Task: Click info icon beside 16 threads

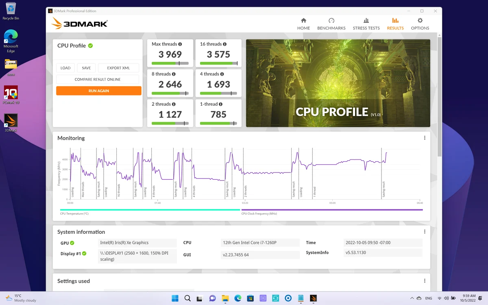Action: click(x=224, y=44)
